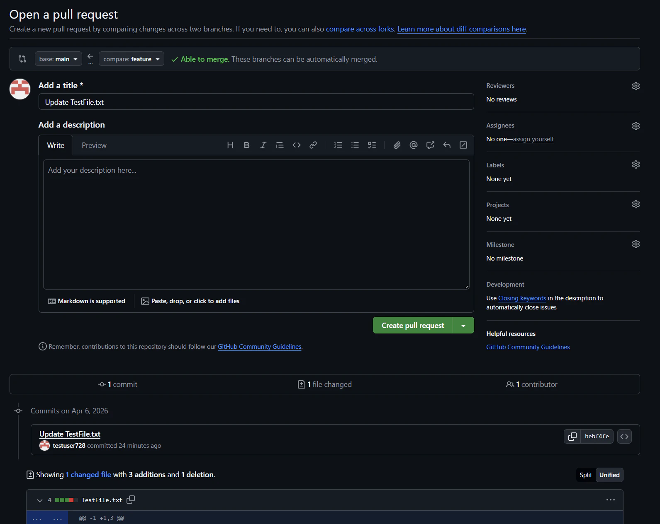Browse repository at commit bebf4fe
660x524 pixels.
click(x=624, y=437)
